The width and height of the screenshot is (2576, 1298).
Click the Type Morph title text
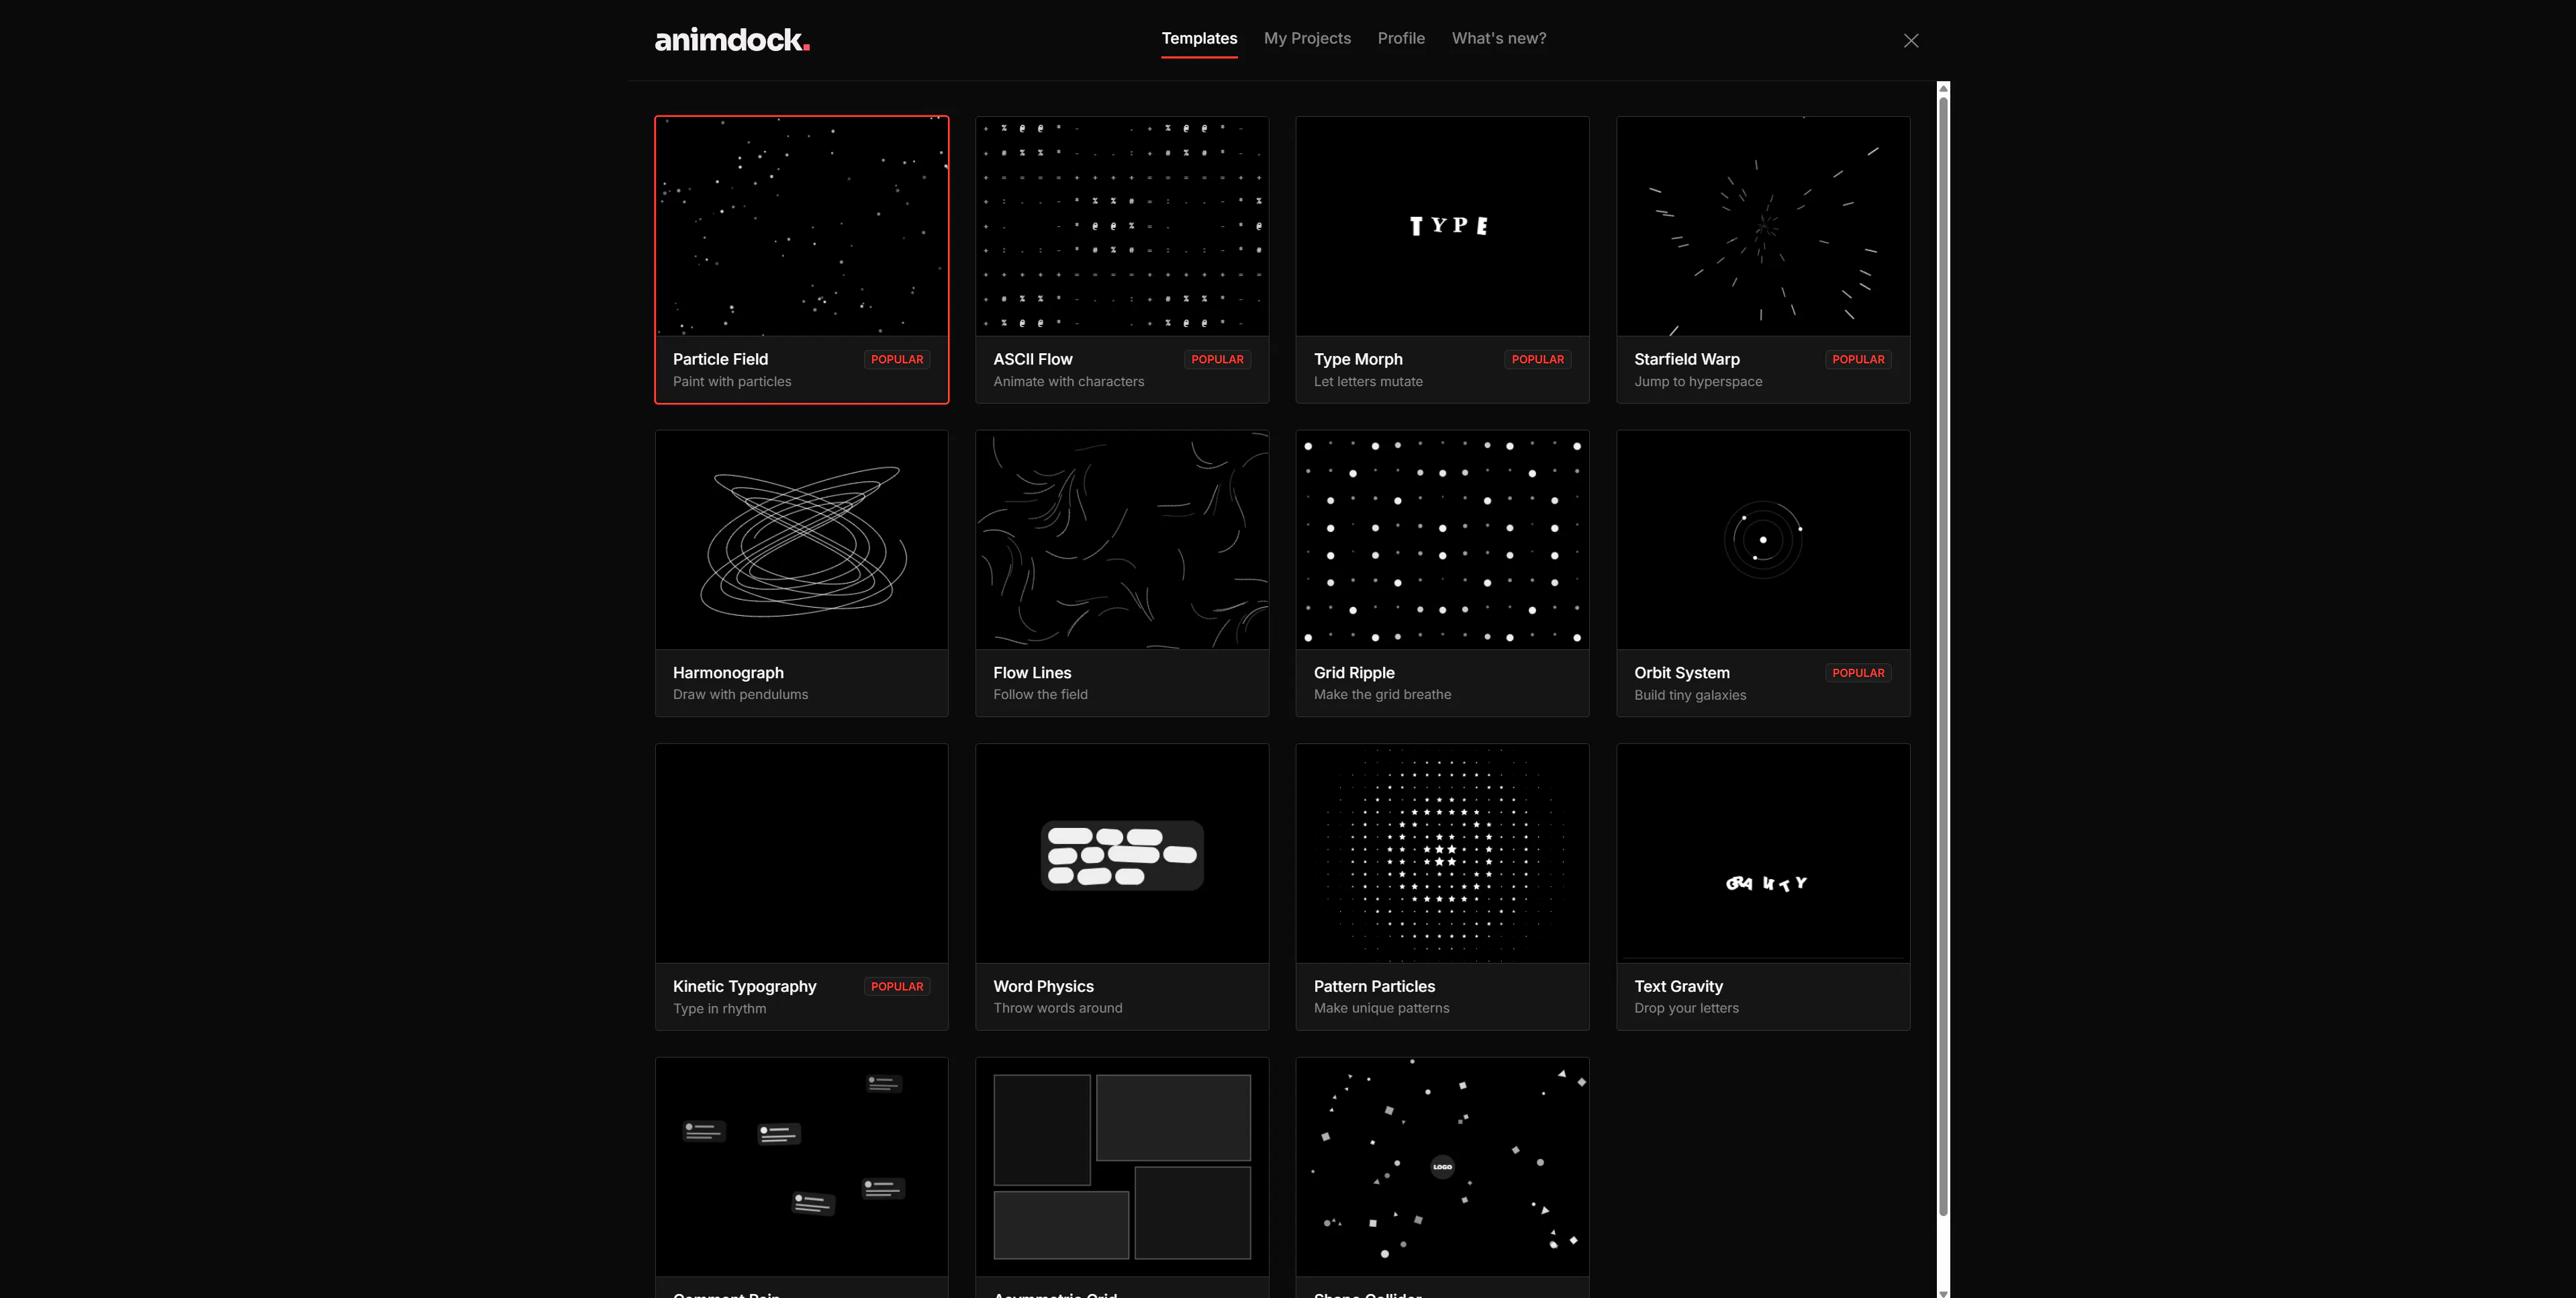1358,359
